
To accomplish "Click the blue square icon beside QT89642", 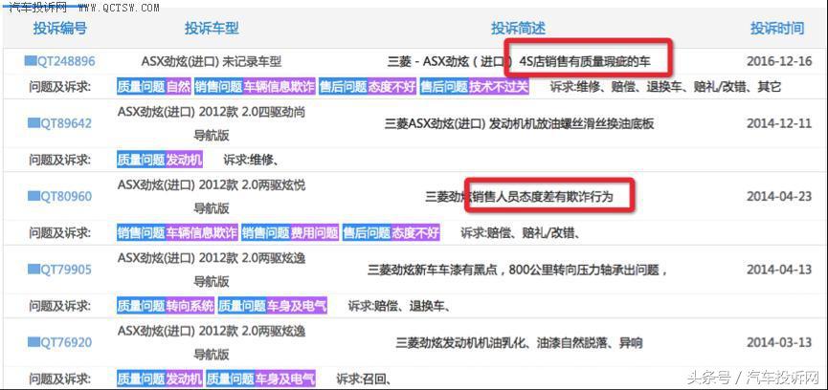I will 34,123.
